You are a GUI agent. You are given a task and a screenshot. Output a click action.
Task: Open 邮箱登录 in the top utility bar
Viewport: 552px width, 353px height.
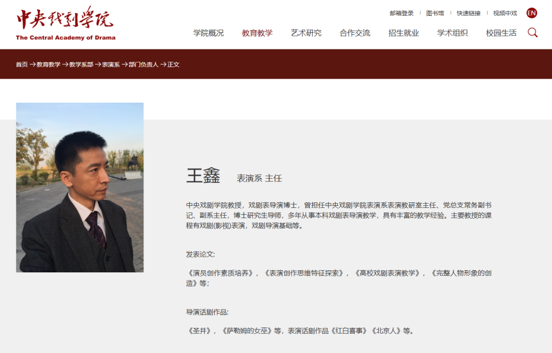(401, 12)
